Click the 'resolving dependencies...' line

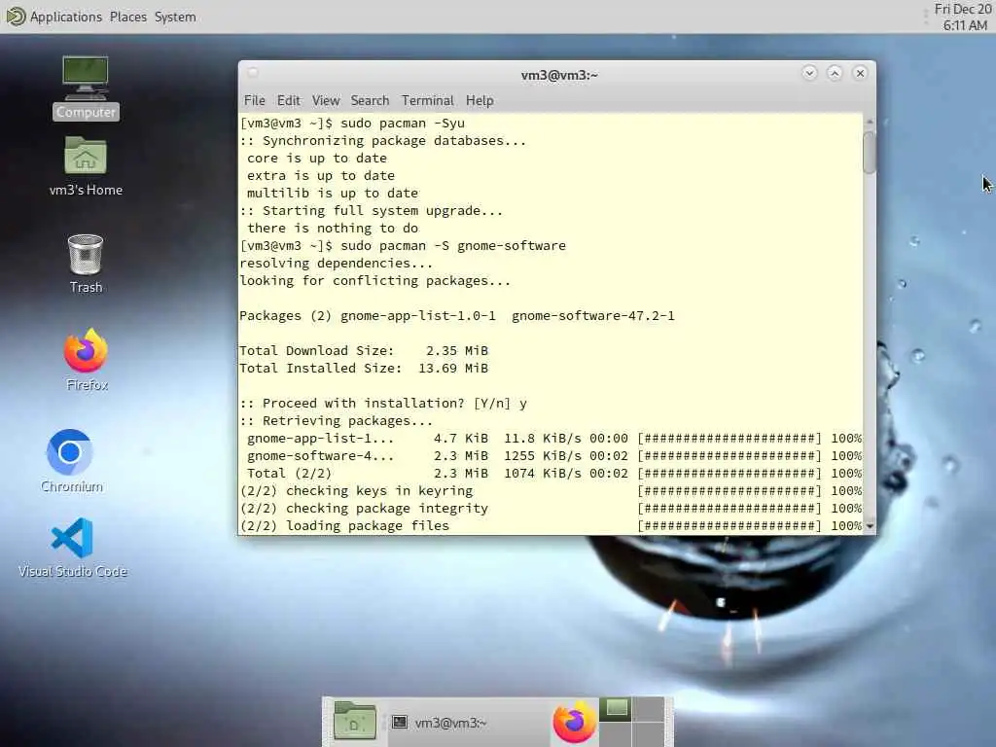pyautogui.click(x=337, y=263)
